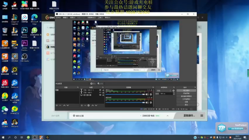
Task: Open the WeChat desktop shortcut
Action: (5, 110)
